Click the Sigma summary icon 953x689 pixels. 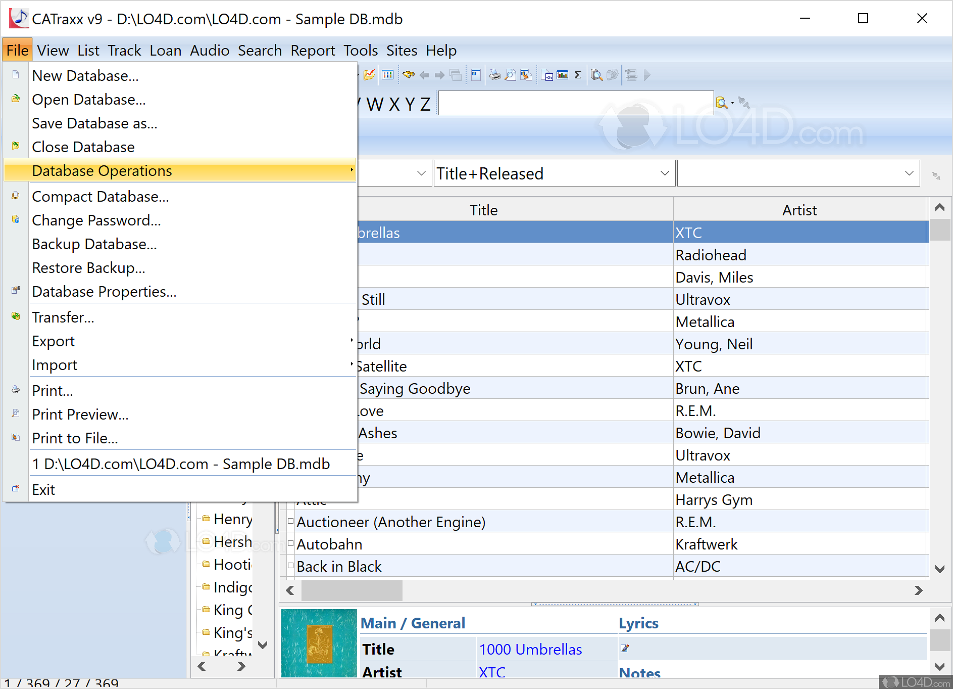click(x=578, y=75)
